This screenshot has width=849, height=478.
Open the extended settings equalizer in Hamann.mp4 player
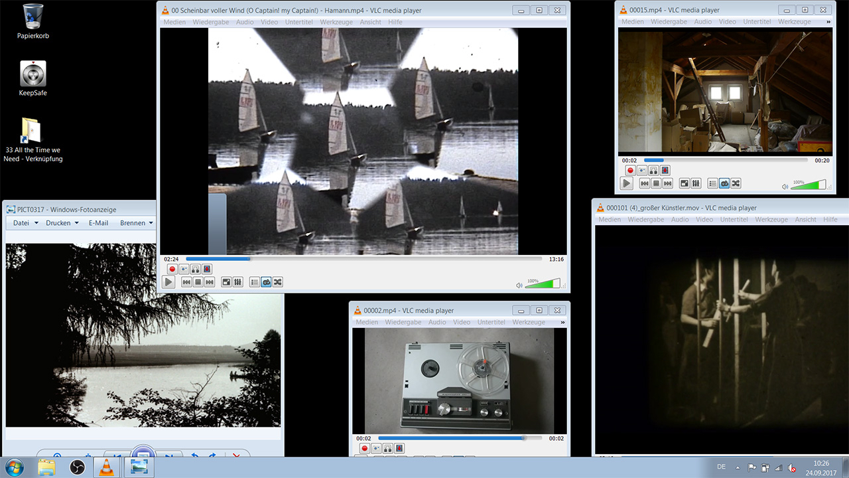(238, 282)
